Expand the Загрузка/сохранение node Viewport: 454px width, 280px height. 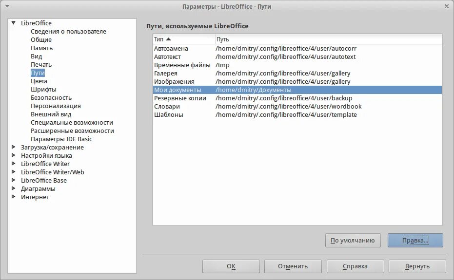pos(13,147)
